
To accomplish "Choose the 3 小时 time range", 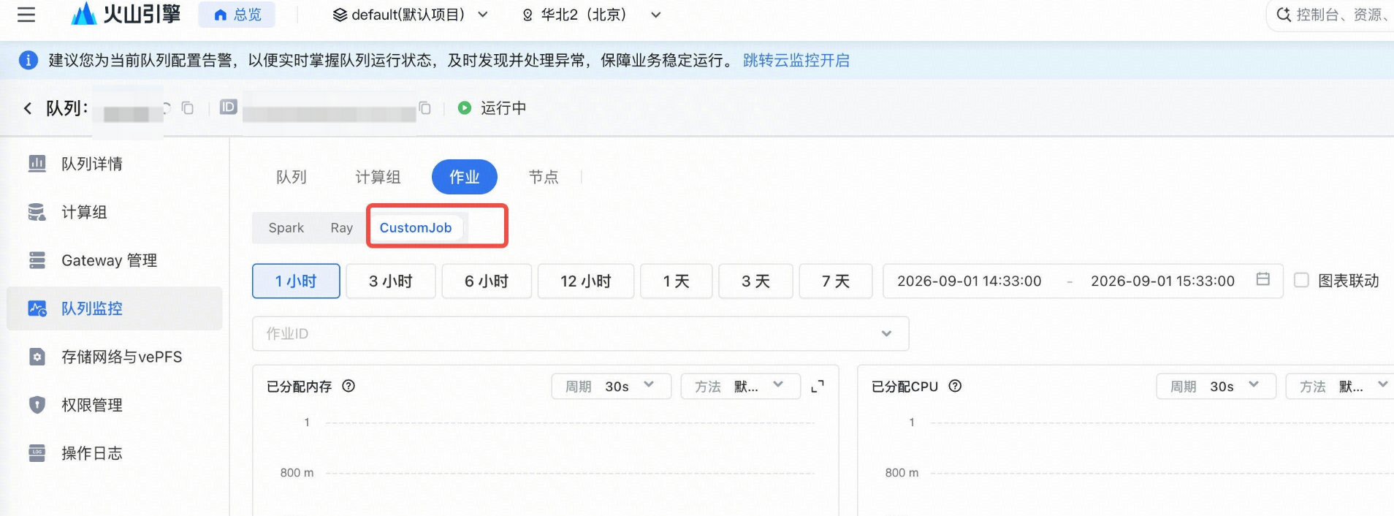I will pyautogui.click(x=391, y=281).
